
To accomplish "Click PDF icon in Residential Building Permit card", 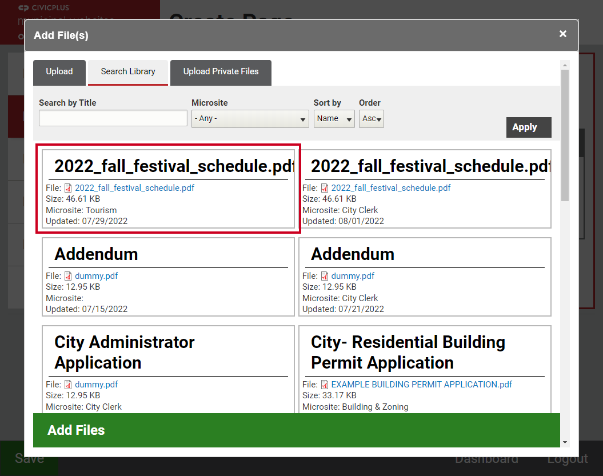I will click(x=325, y=385).
